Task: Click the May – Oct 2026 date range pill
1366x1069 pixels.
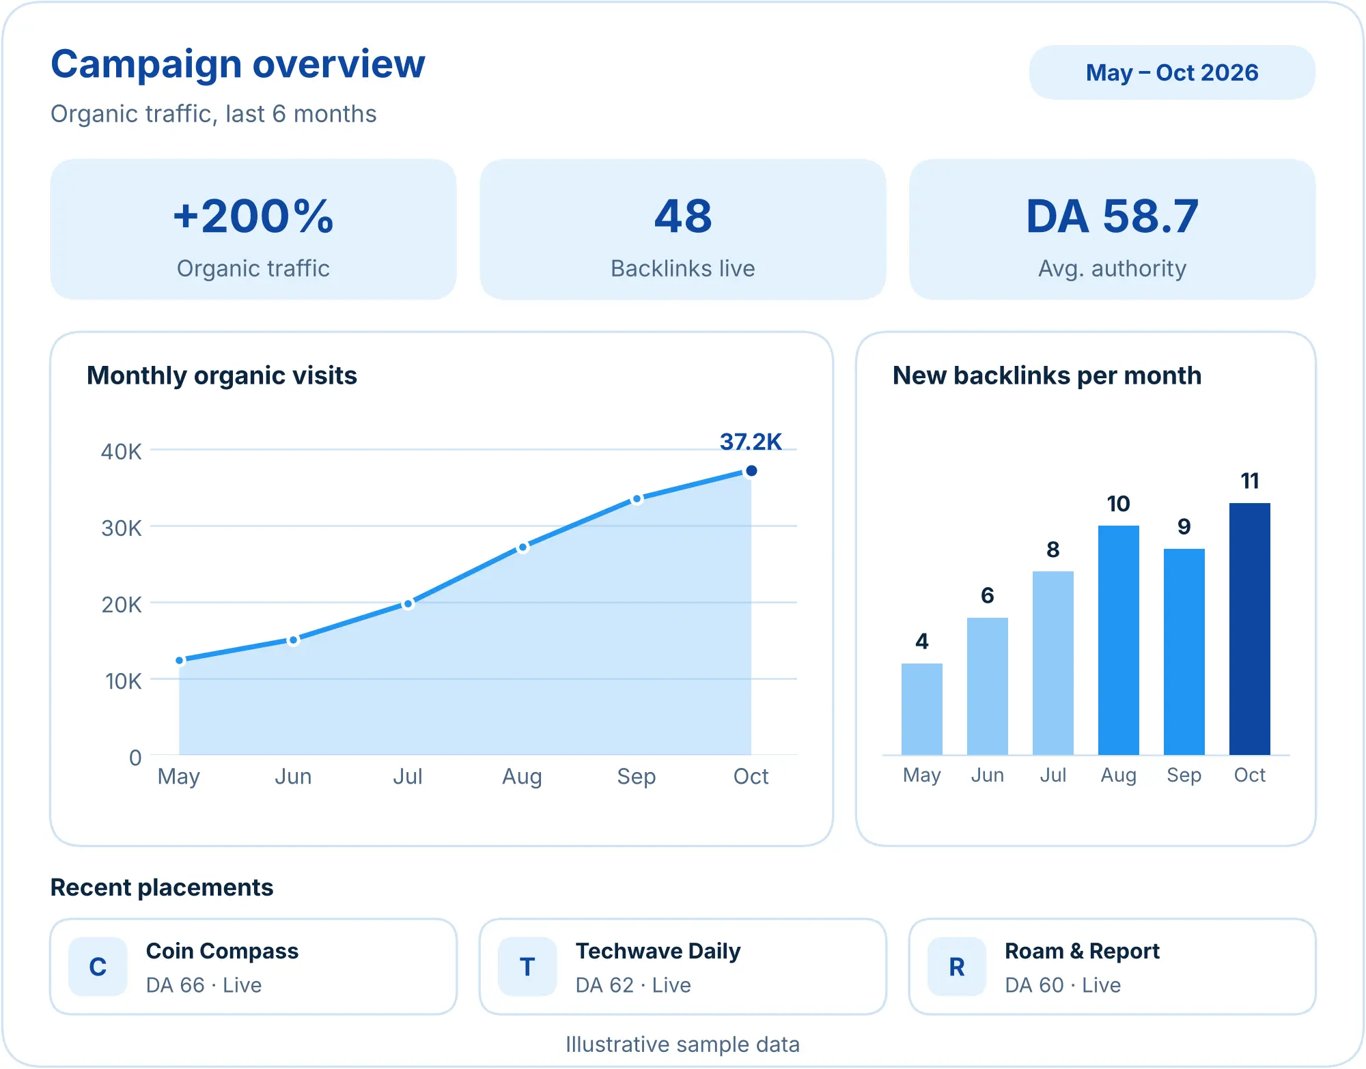Action: [x=1172, y=72]
